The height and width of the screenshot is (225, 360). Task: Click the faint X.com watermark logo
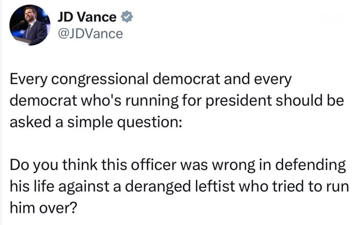(x=318, y=17)
